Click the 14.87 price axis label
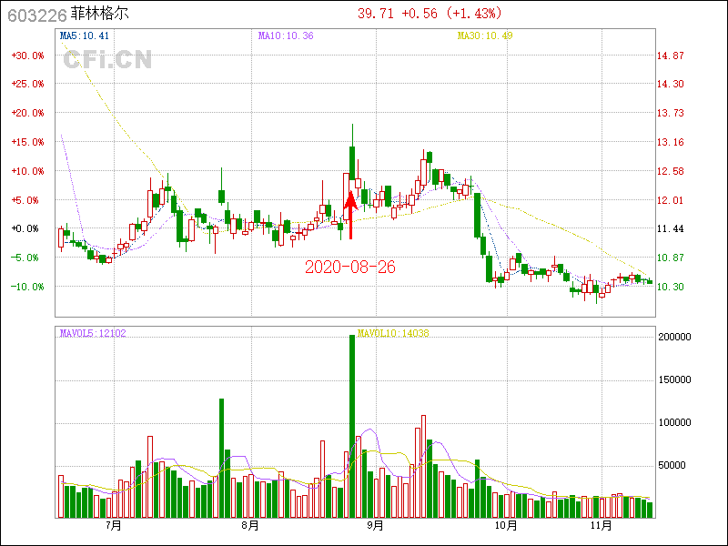Viewport: 728px width, 546px height. coord(671,55)
